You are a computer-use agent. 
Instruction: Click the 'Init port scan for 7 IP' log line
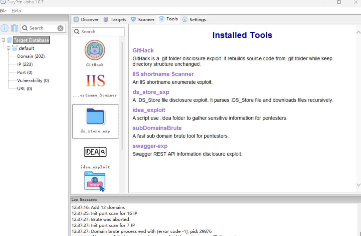103,225
